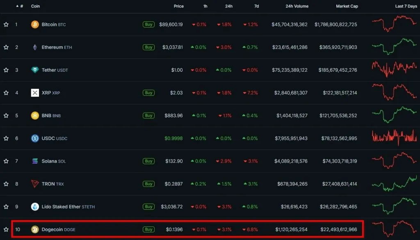Viewport: 420px width, 240px height.
Task: Click the Dogecoin coin logo
Action: (x=35, y=229)
